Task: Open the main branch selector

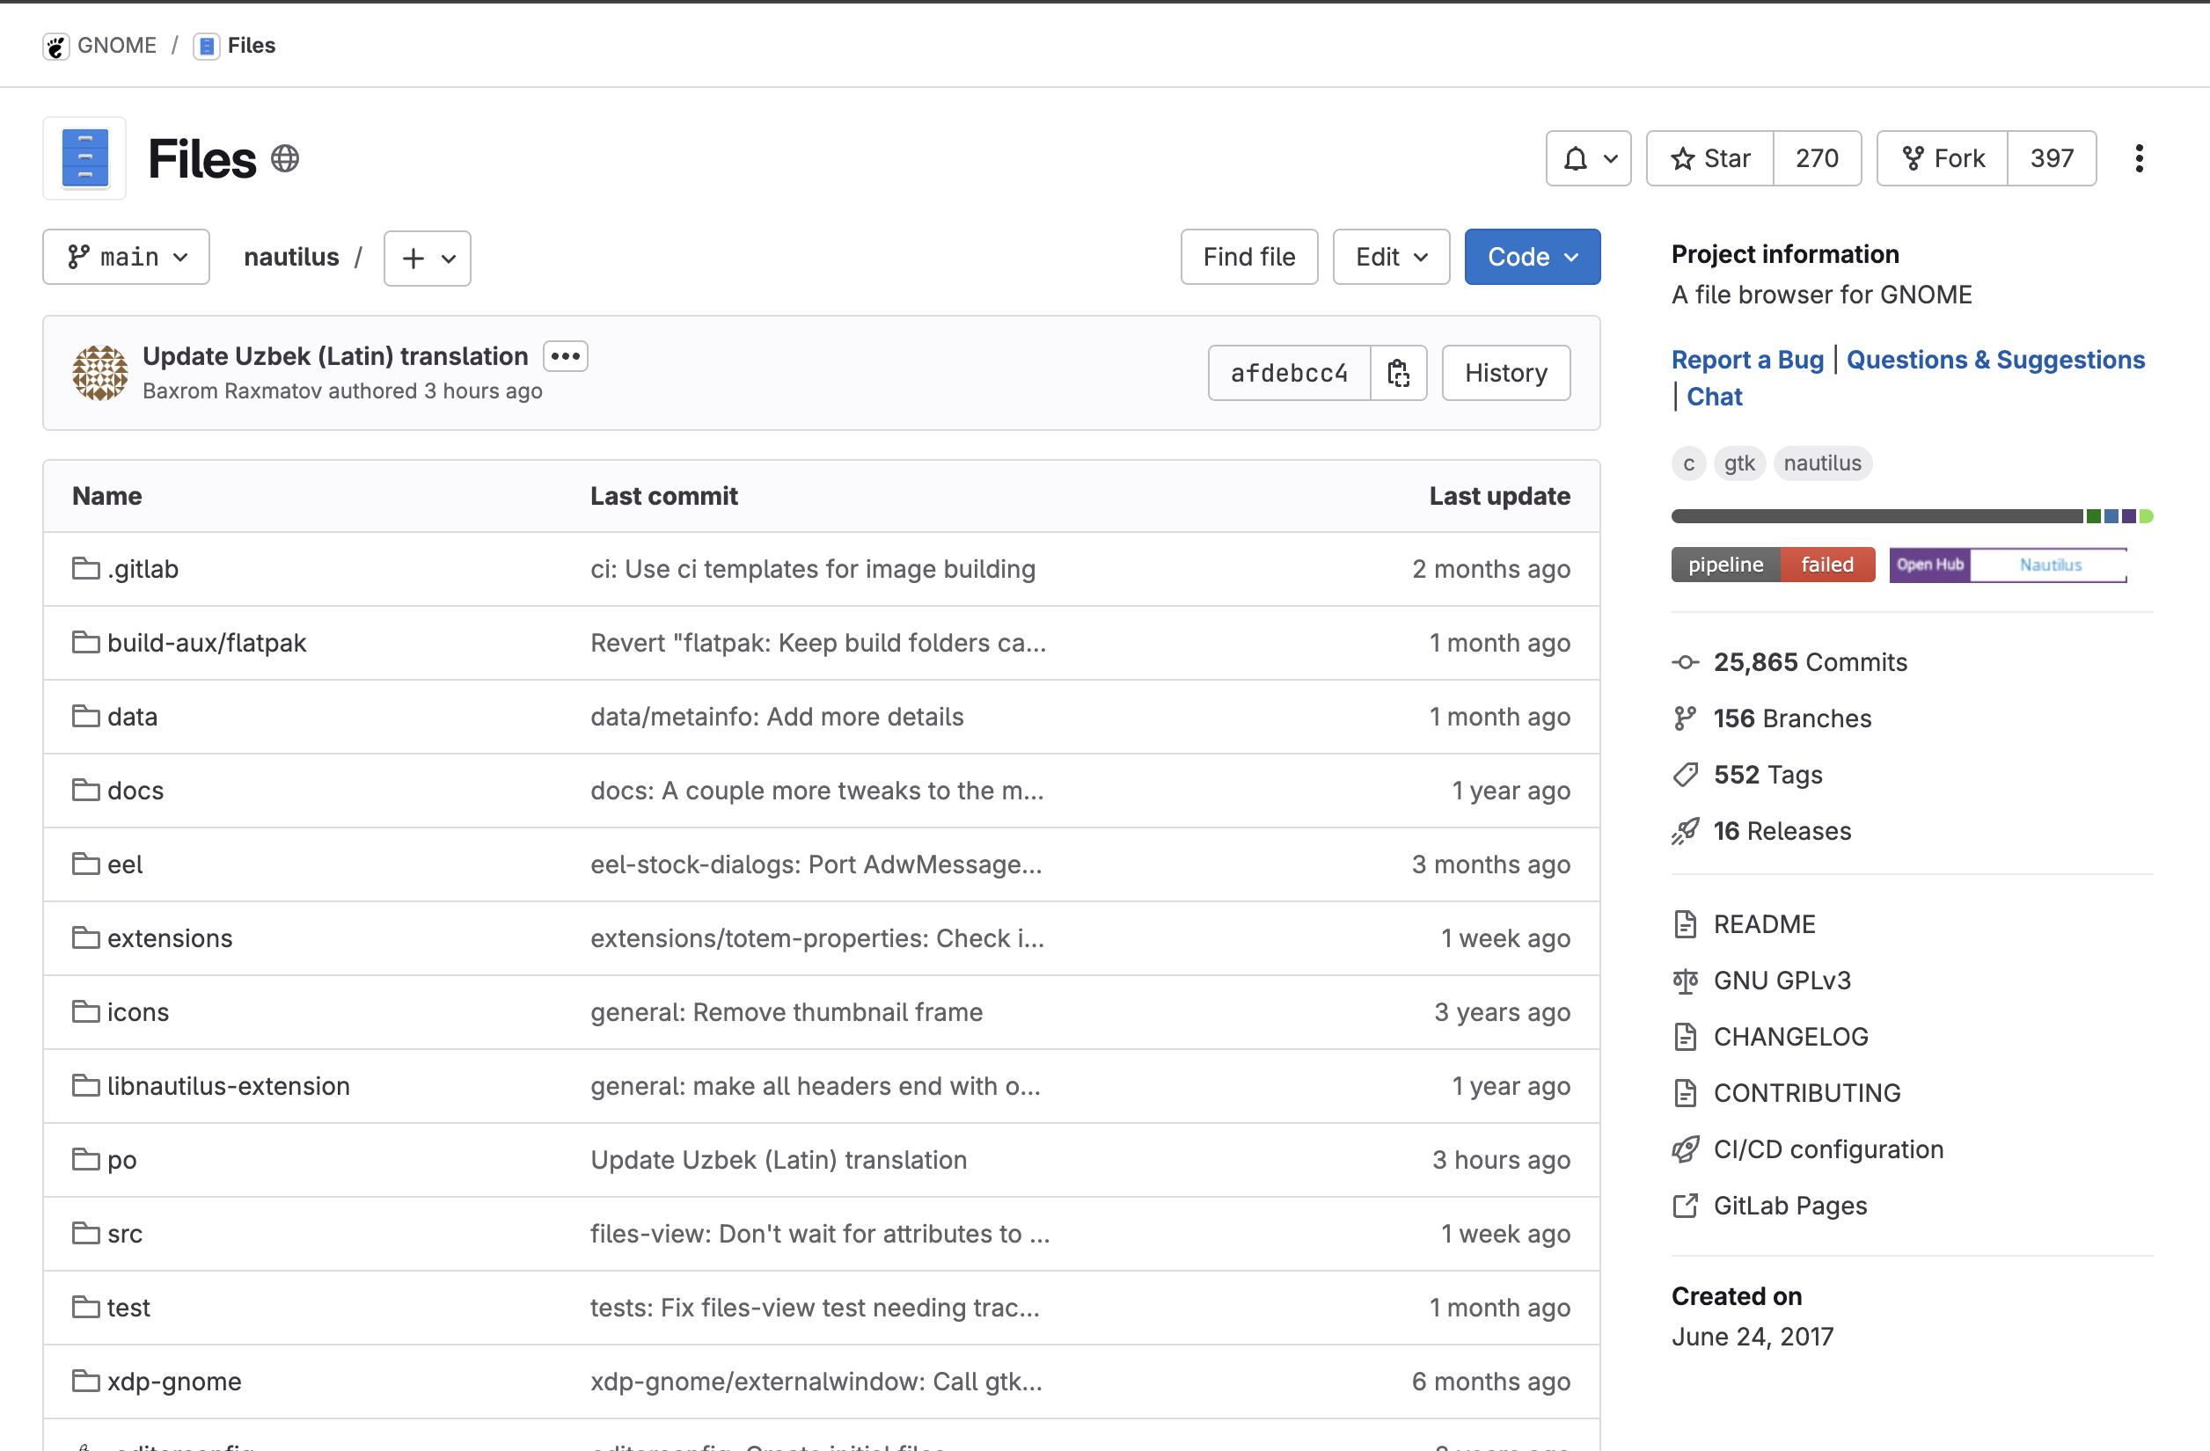Action: pos(127,257)
